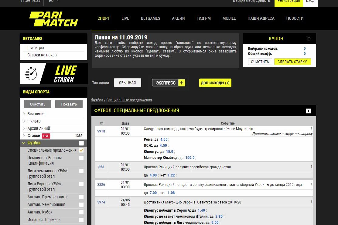Open event number 9918
Viewport: 338px width, 225px height.
coord(101,131)
